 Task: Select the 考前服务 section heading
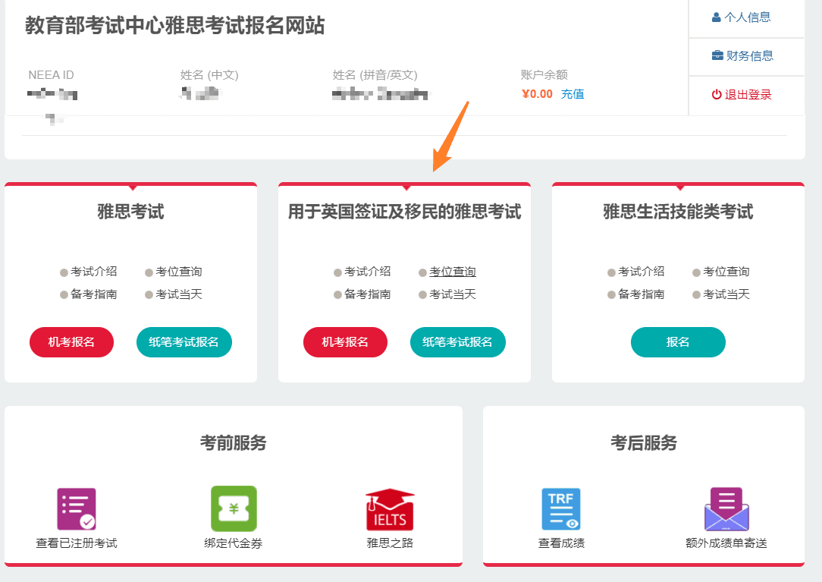[234, 442]
